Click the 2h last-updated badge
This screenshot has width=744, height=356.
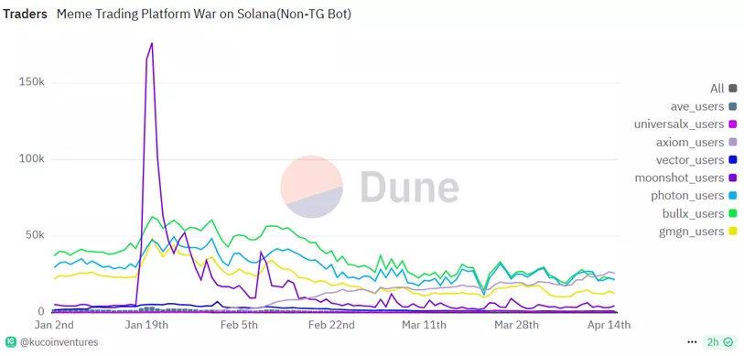click(720, 341)
